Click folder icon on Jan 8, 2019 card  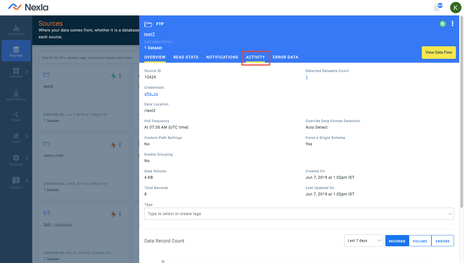[47, 144]
